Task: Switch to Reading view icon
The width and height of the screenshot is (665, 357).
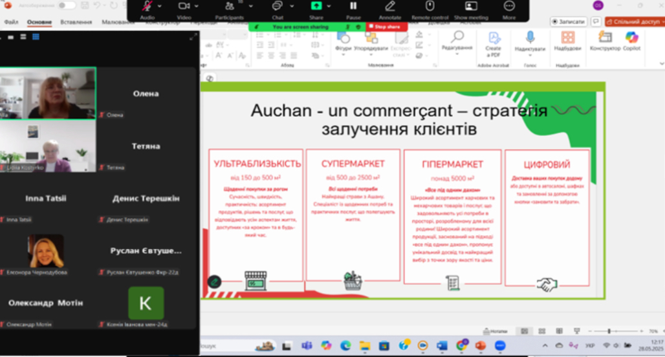Action: [560, 331]
